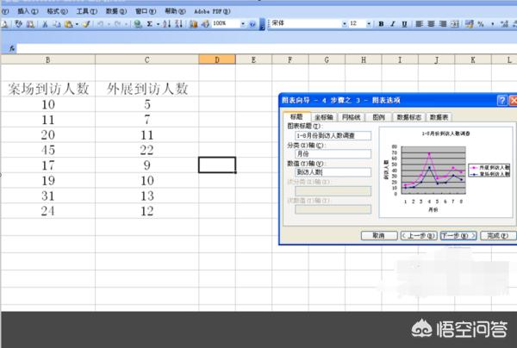This screenshot has width=517, height=348.
Task: Click the fx insert function icon
Action: click(12, 49)
